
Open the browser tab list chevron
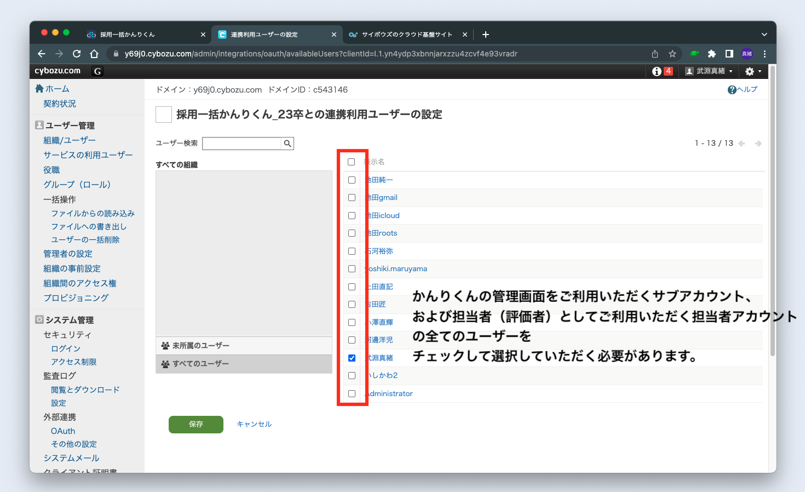click(x=764, y=35)
